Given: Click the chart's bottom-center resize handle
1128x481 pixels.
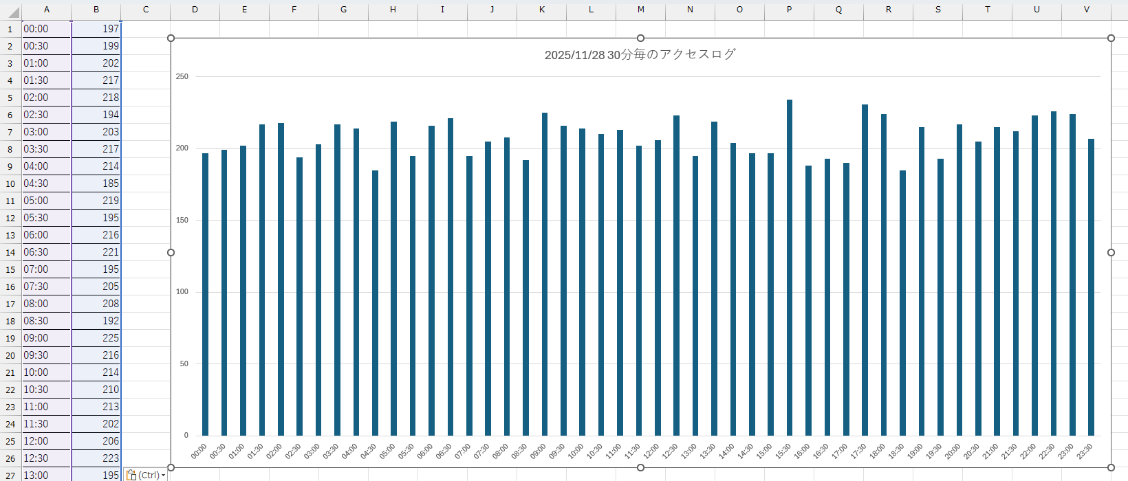Looking at the screenshot, I should click(640, 467).
